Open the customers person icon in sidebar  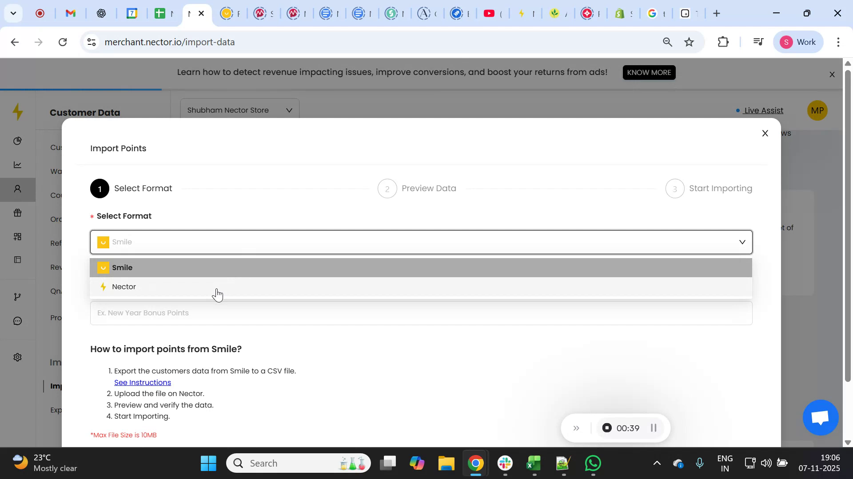tap(17, 188)
